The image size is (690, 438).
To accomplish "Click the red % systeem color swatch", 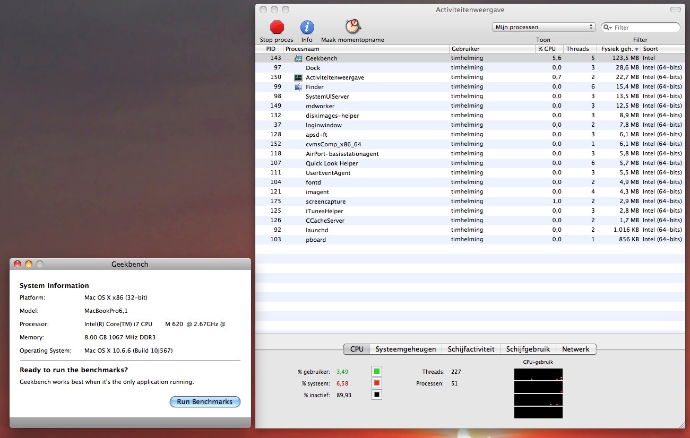I will tap(377, 383).
